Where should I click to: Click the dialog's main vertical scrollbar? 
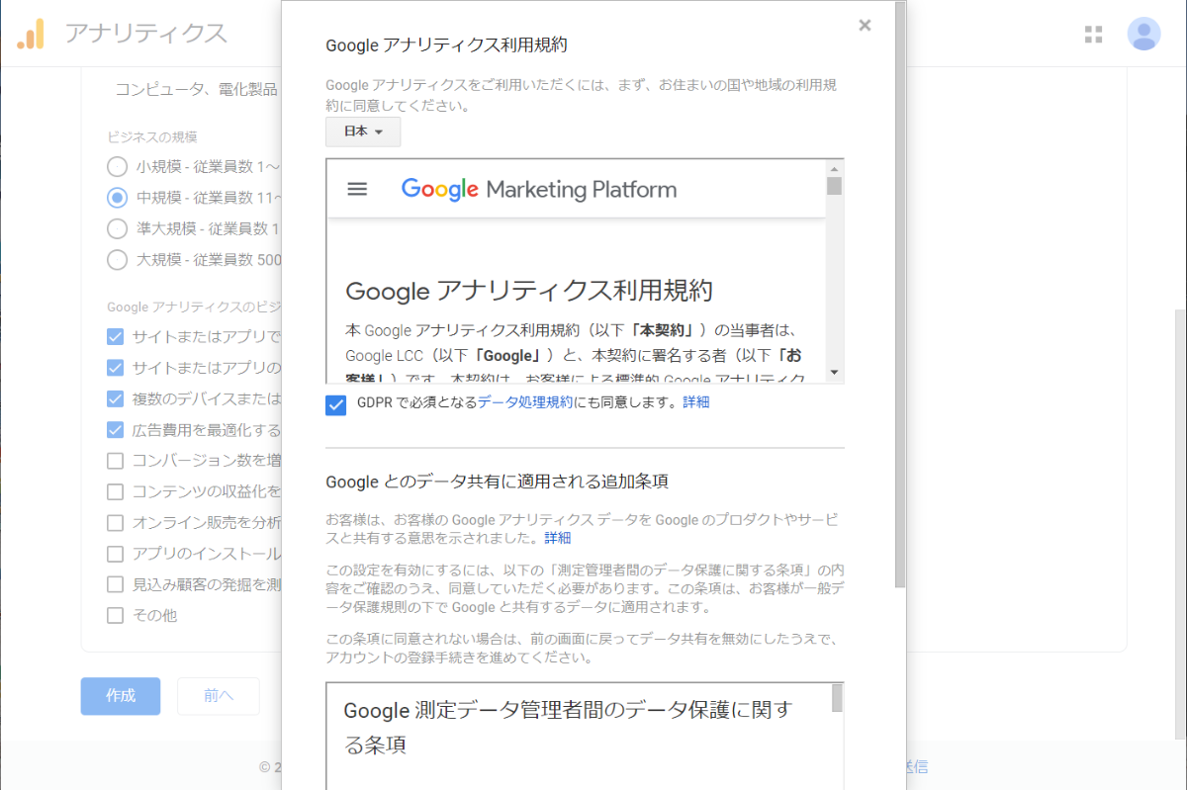pyautogui.click(x=899, y=295)
